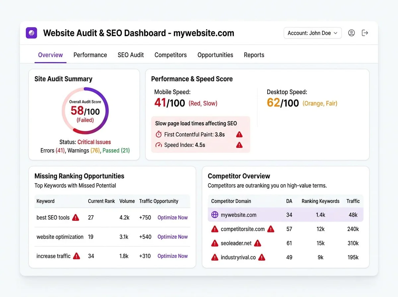Open the user profile icon

[352, 33]
